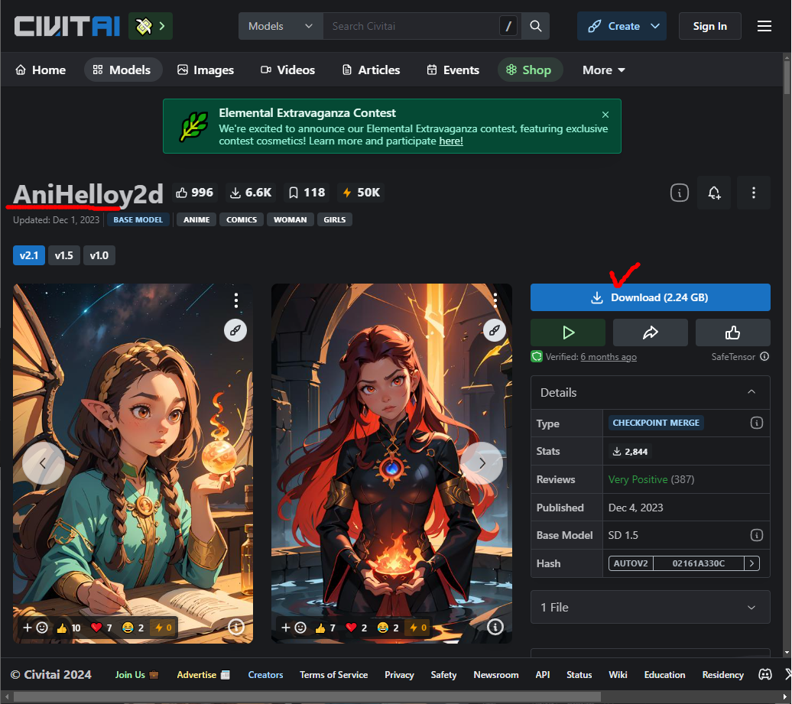Click the thumbs-up like button under Download
Screen dimensions: 792x704
coord(733,333)
